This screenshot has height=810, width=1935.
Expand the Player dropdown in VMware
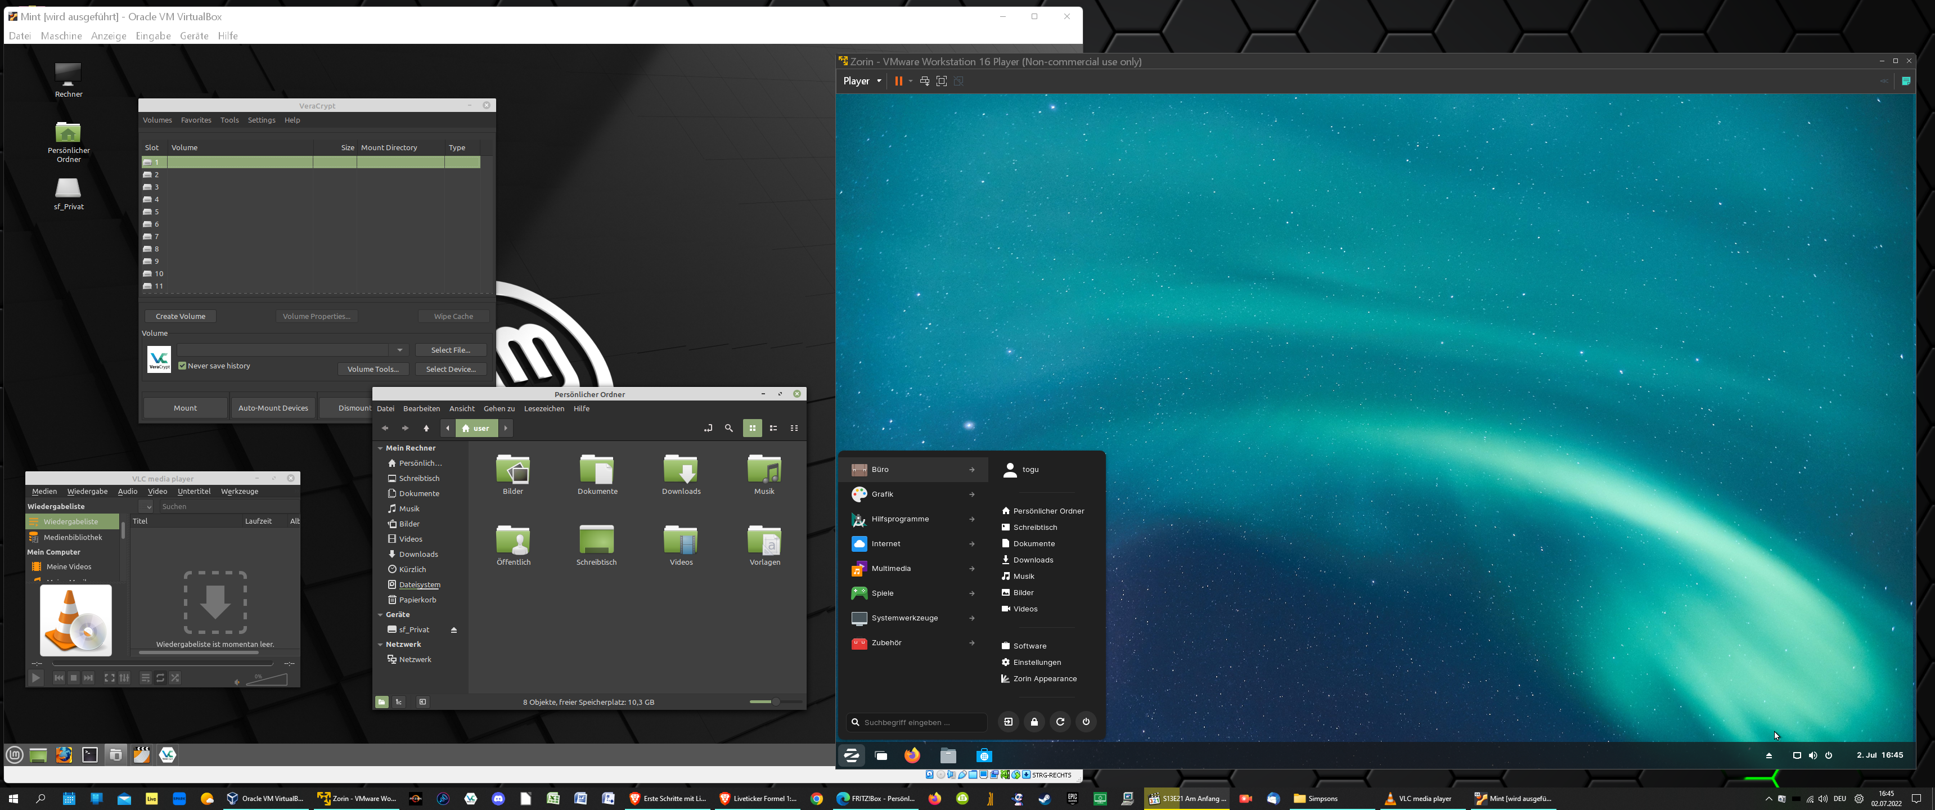tap(862, 81)
